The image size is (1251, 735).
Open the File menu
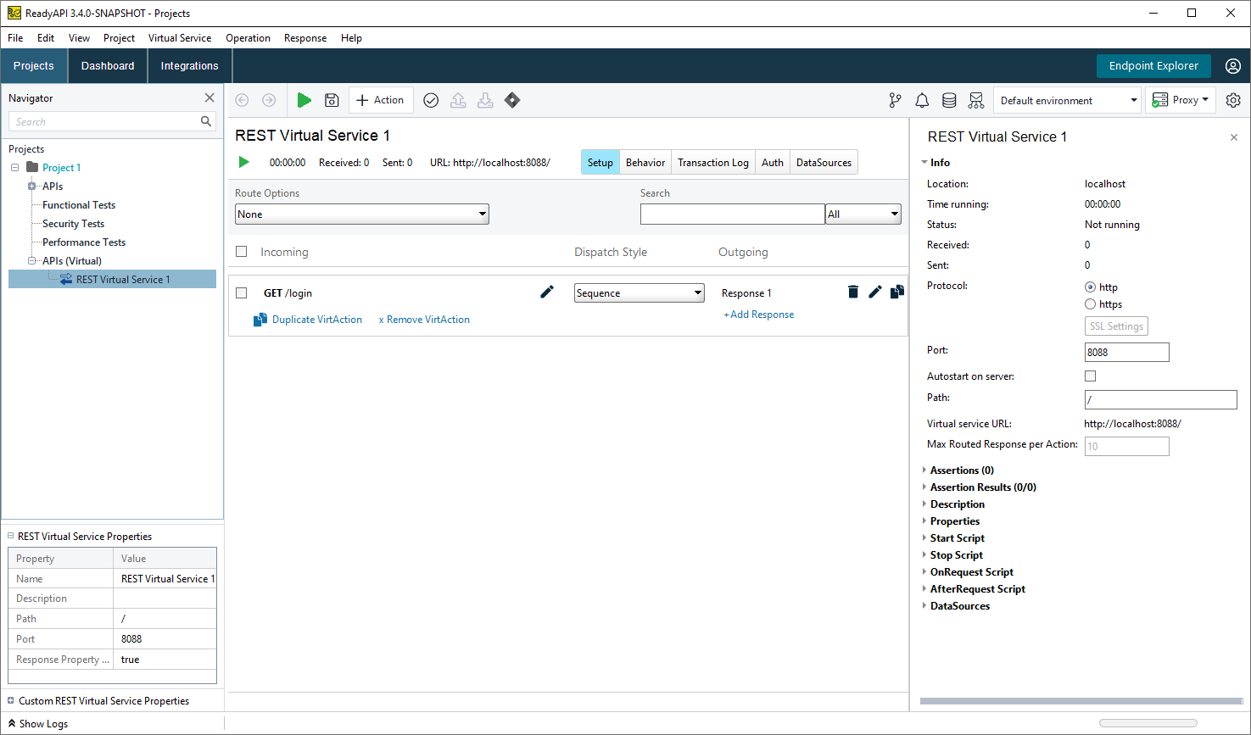click(x=15, y=38)
